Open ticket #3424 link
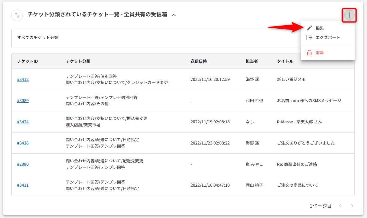 point(23,122)
